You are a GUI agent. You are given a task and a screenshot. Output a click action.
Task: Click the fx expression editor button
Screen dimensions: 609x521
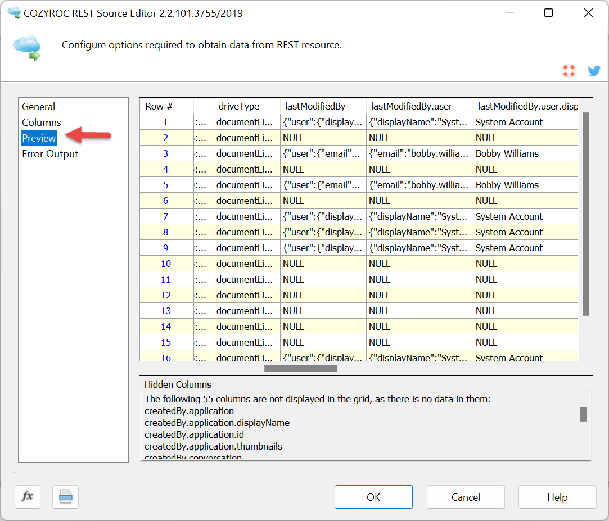(x=28, y=496)
